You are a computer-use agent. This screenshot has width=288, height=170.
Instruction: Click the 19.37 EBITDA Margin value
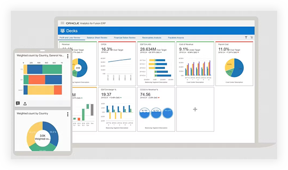(106, 95)
